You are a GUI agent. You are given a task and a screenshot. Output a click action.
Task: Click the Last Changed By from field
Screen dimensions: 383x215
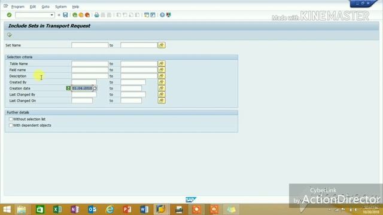84,94
